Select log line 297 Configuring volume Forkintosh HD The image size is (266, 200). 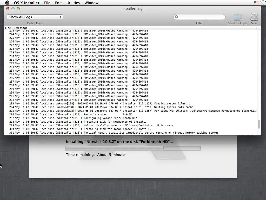(x=131, y=118)
